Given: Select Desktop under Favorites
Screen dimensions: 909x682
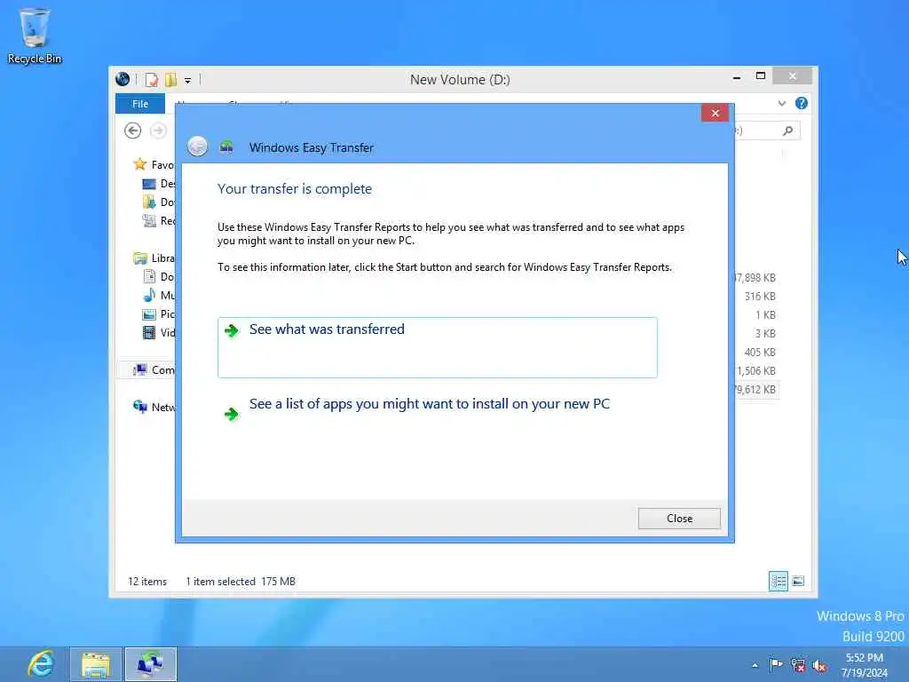Looking at the screenshot, I should (x=158, y=183).
